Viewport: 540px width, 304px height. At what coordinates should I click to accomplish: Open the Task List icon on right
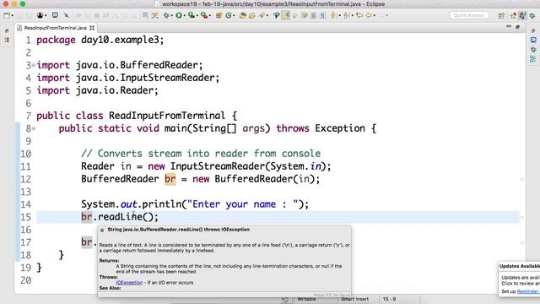click(x=533, y=41)
